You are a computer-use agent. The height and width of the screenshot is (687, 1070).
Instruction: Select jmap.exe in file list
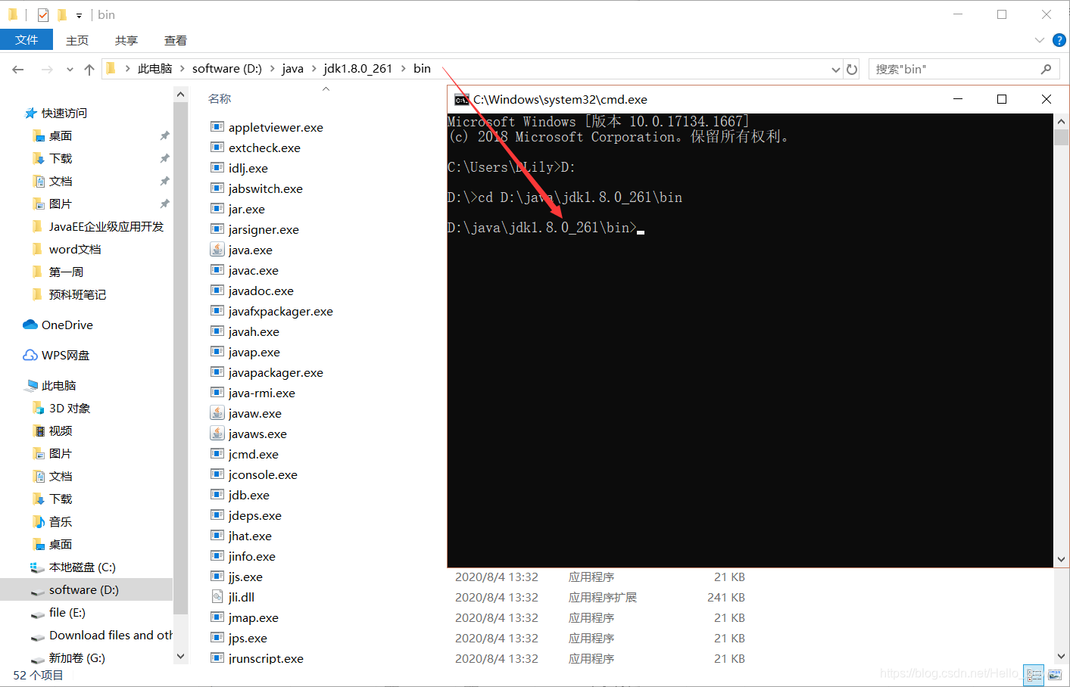253,617
